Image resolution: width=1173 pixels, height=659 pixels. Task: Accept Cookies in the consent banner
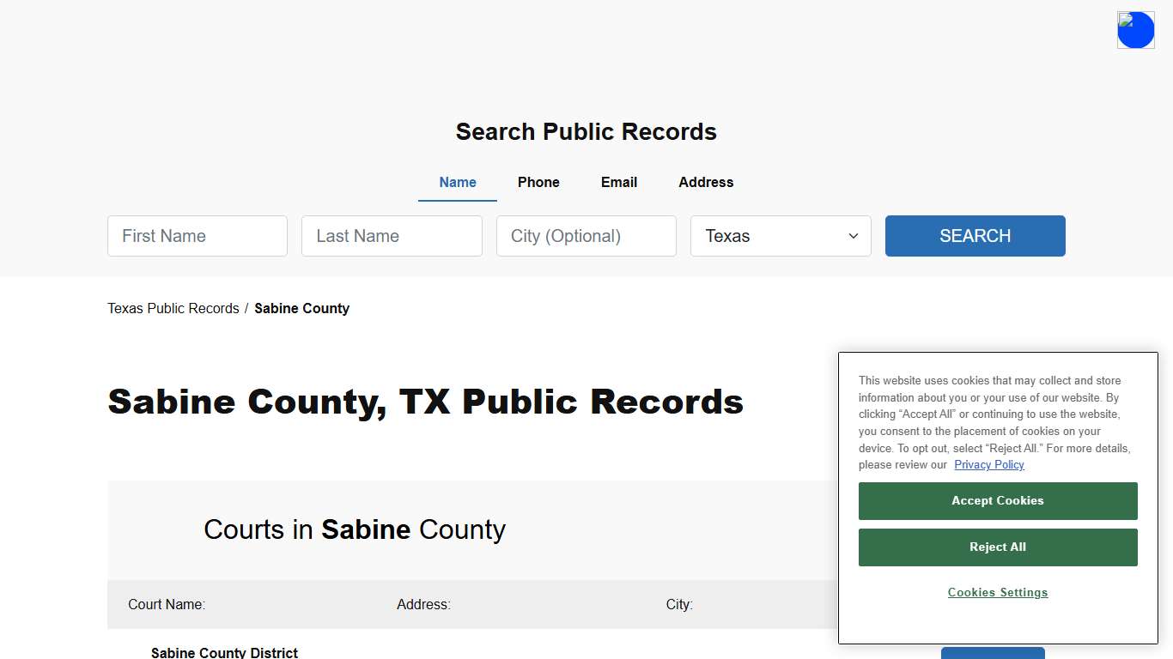pyautogui.click(x=997, y=500)
